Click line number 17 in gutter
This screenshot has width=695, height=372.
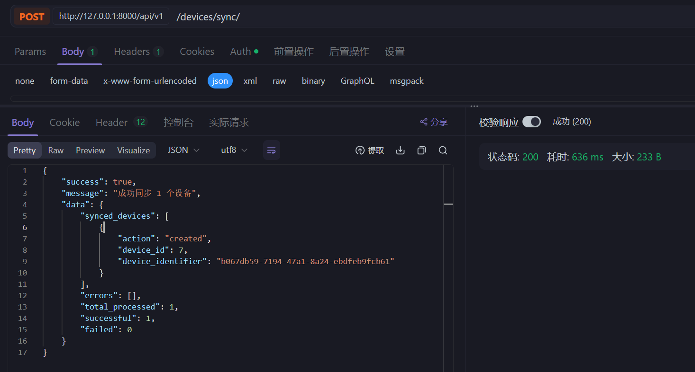22,352
